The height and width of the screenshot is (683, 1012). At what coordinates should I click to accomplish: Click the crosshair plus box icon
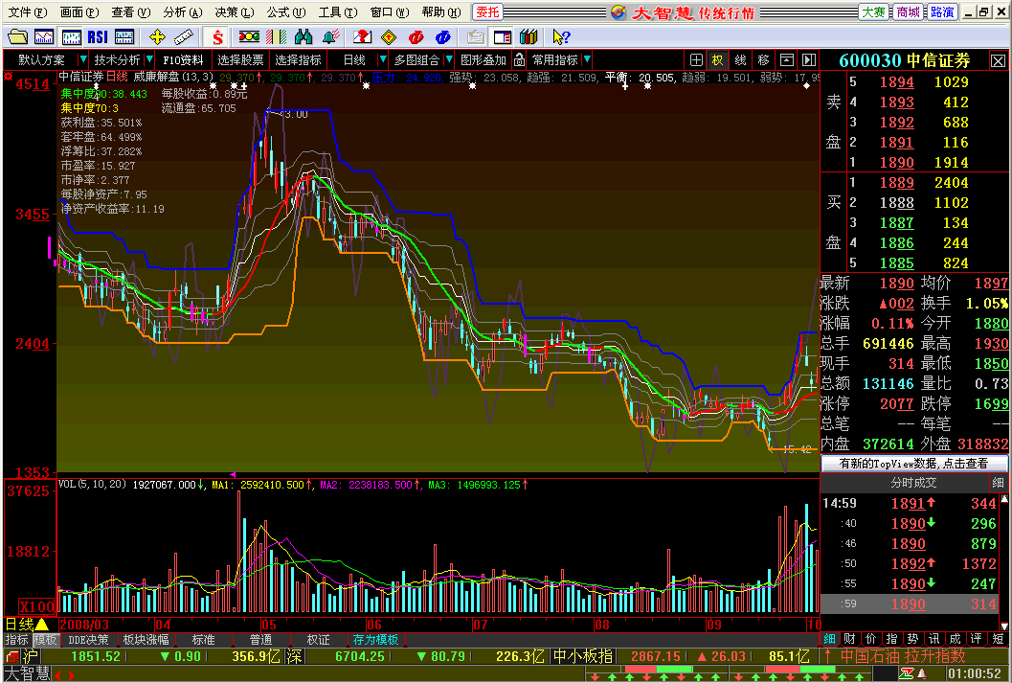[x=696, y=60]
